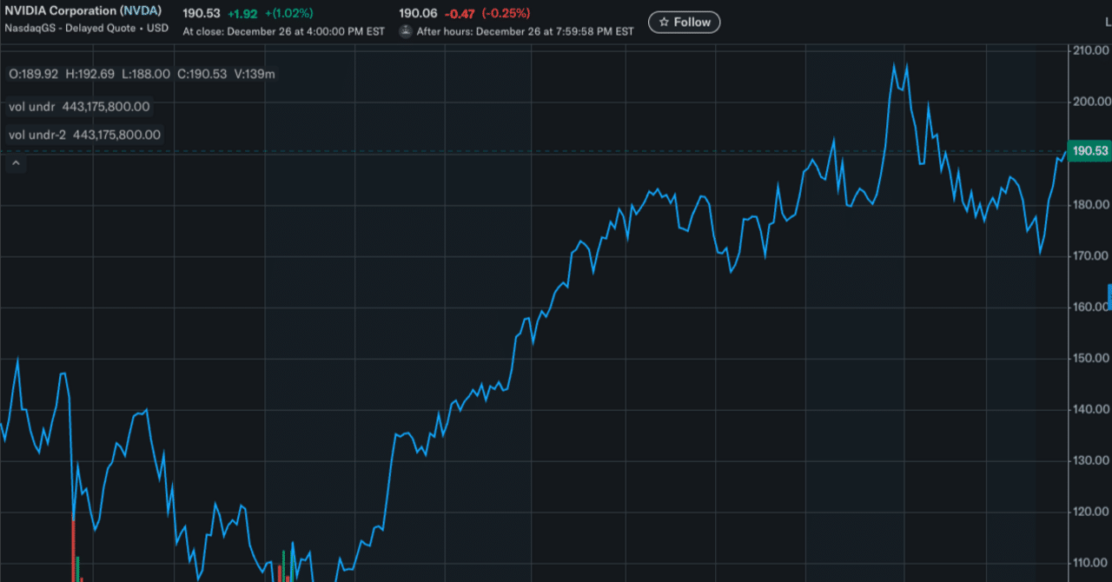Click the 170.00 price axis label
Screen dimensions: 1112x582
(1091, 256)
